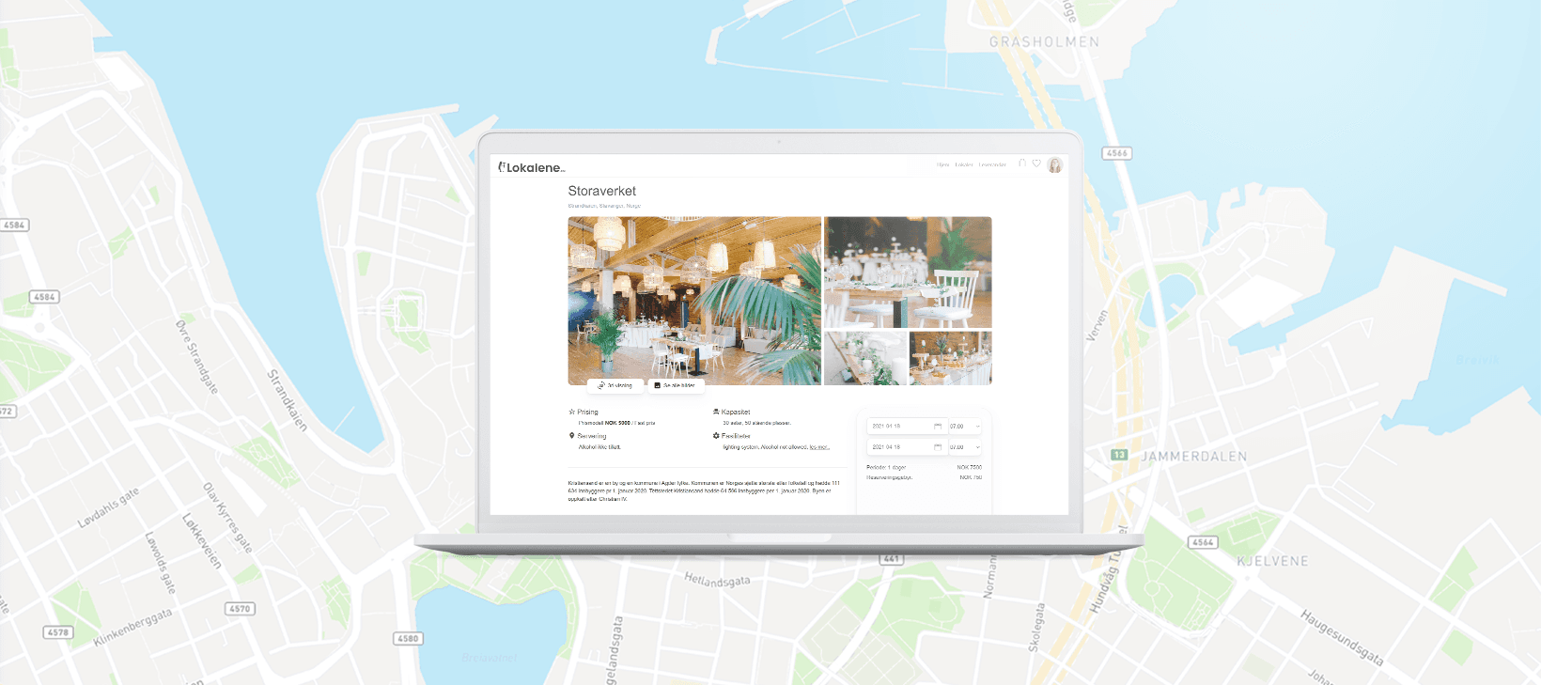Screen dimensions: 1541x685
Task: Open the large main venue photo
Action: [694, 299]
